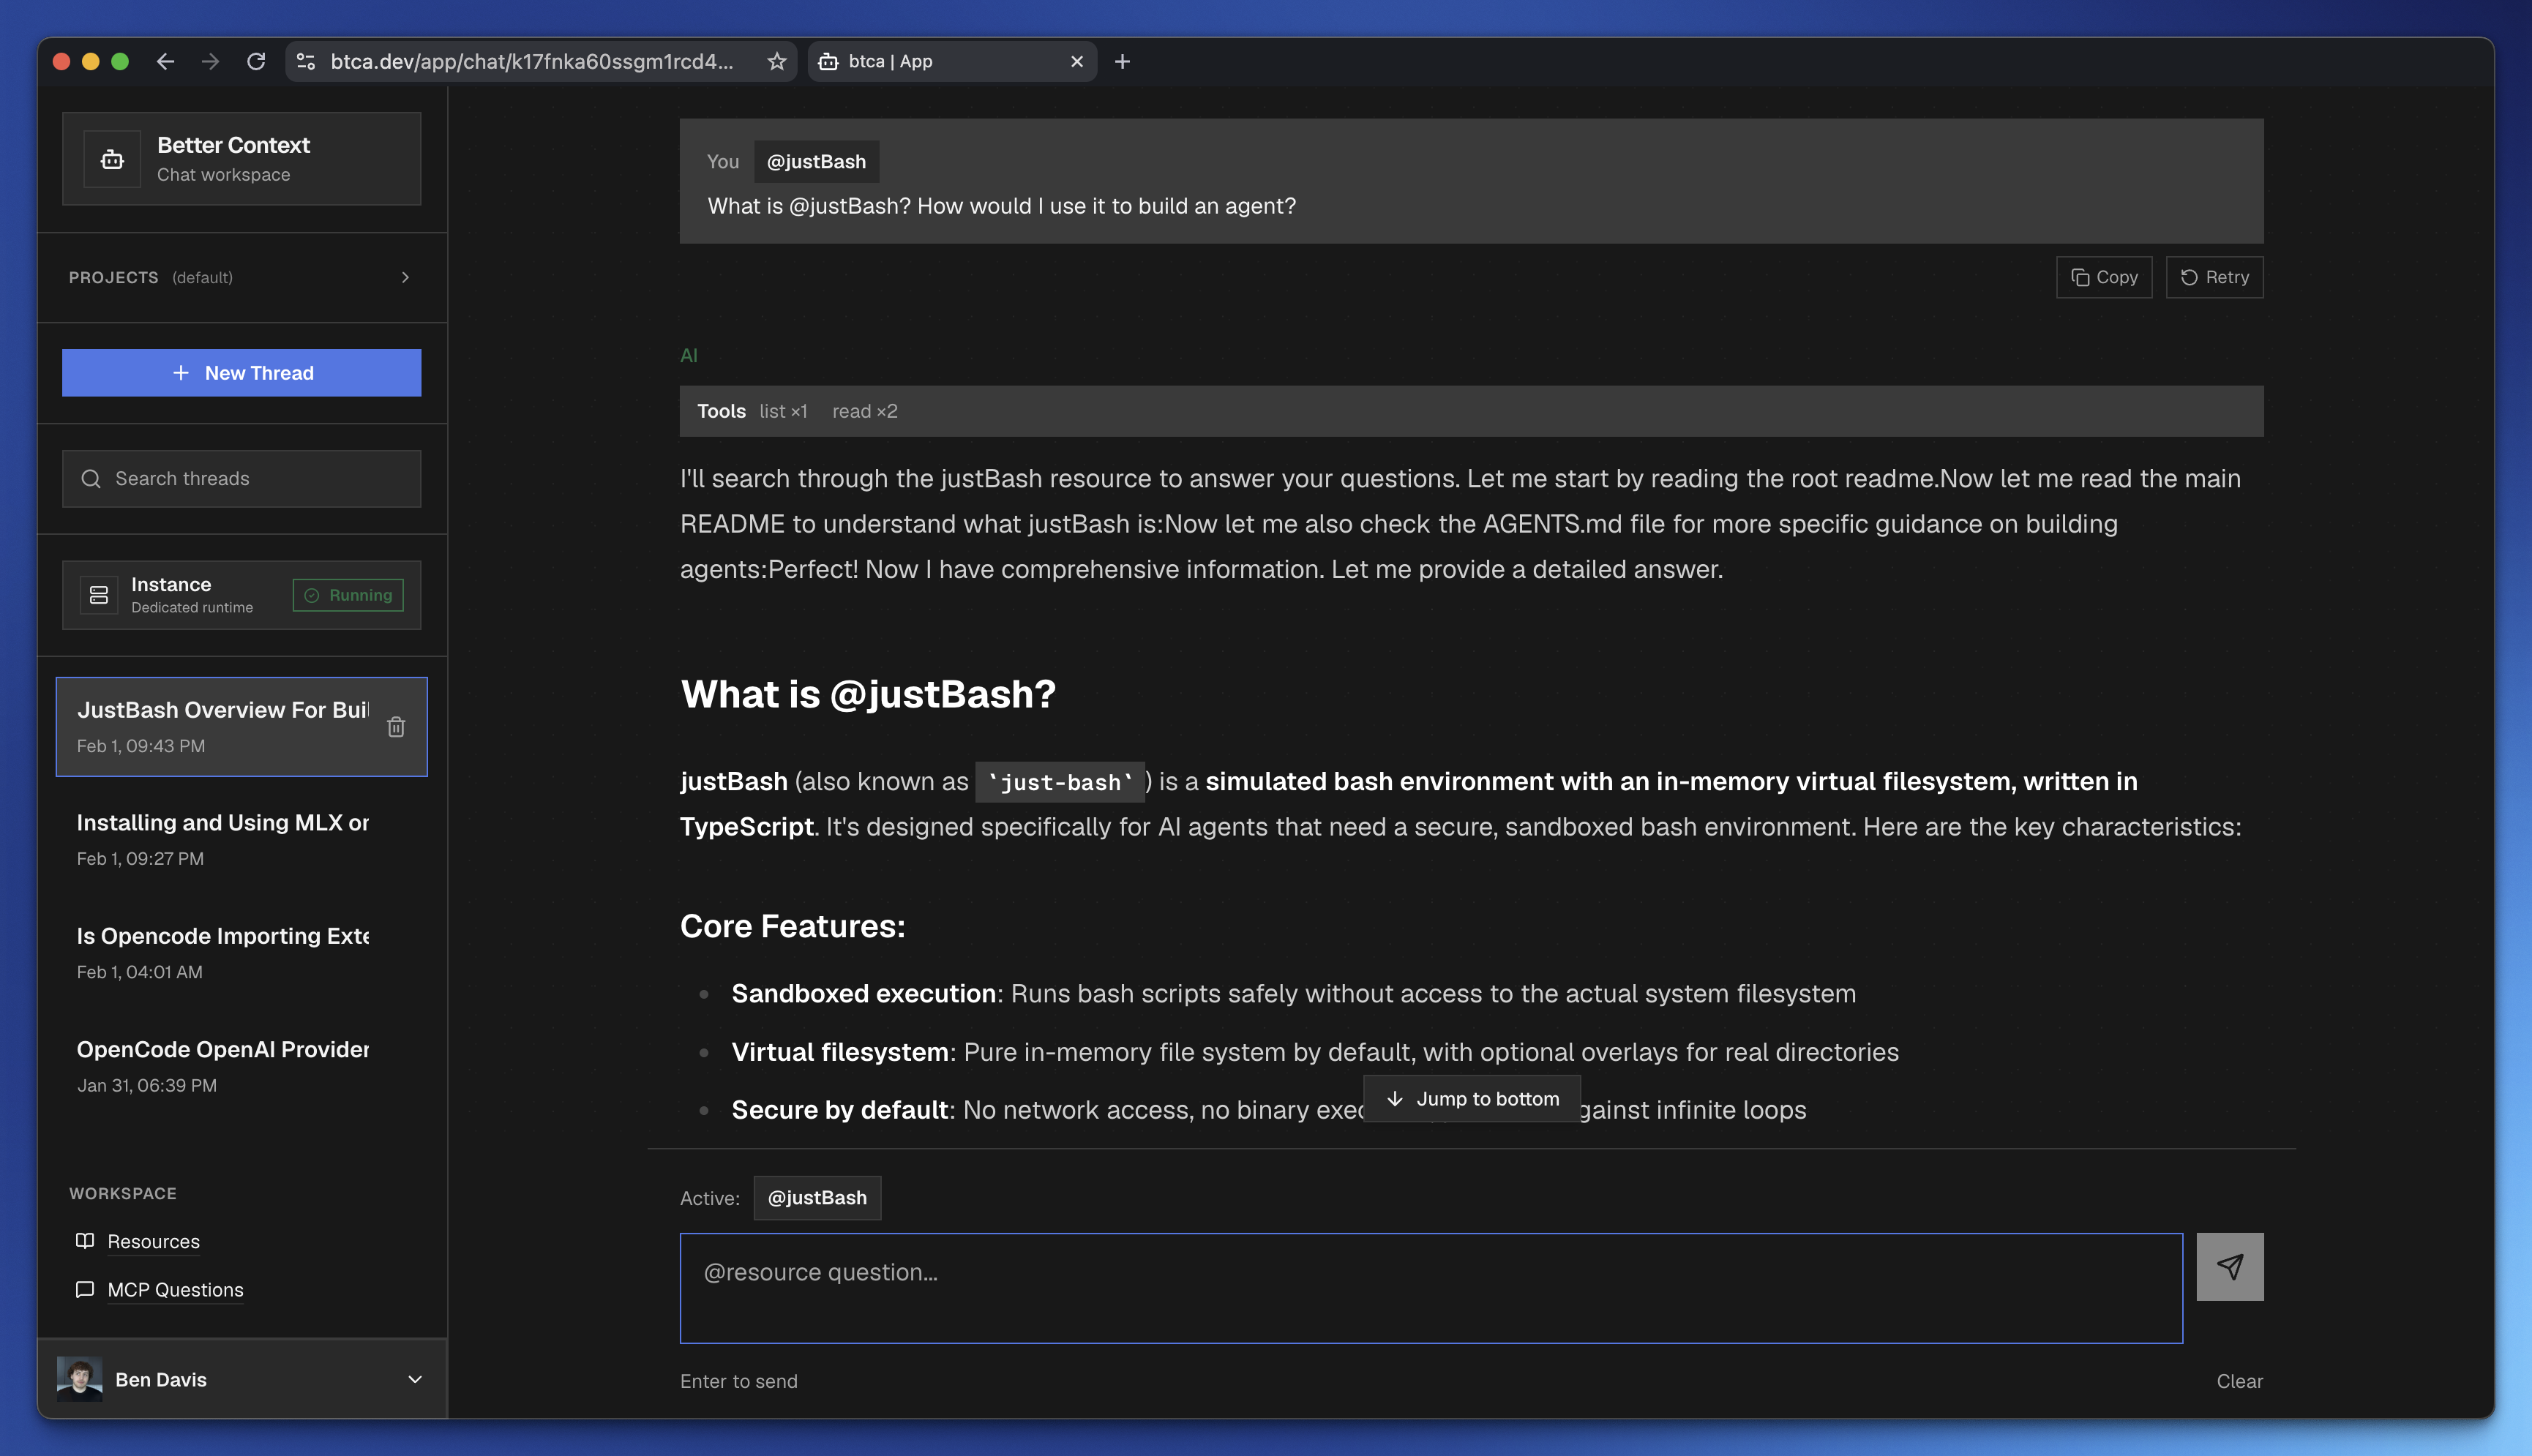Bookmark the page via the star icon
2532x1456 pixels.
(777, 61)
